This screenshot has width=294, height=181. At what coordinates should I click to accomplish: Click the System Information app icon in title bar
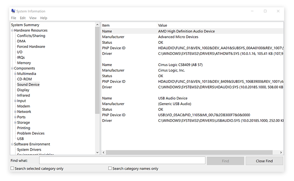(x=13, y=11)
